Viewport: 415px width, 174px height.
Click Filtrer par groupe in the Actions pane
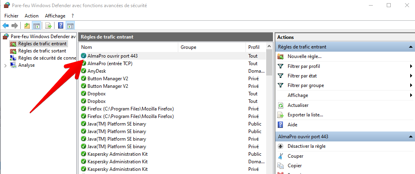click(306, 85)
